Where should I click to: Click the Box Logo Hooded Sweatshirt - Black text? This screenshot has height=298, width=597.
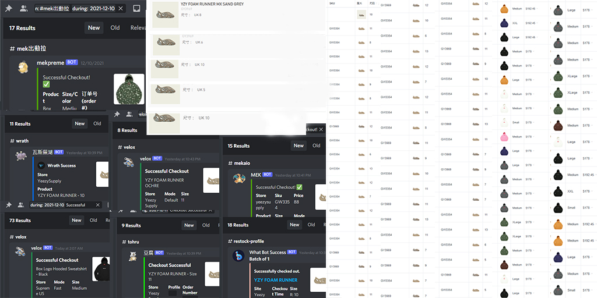click(x=61, y=271)
